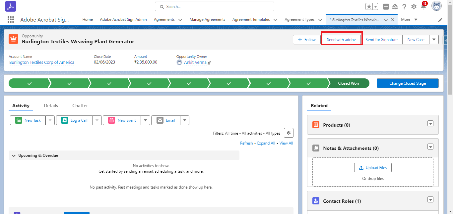Open the Agreements tab
Screen dimensions: 453x214
point(164,20)
